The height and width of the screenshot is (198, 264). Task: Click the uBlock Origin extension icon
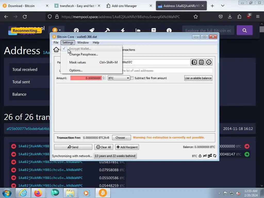pos(249,16)
